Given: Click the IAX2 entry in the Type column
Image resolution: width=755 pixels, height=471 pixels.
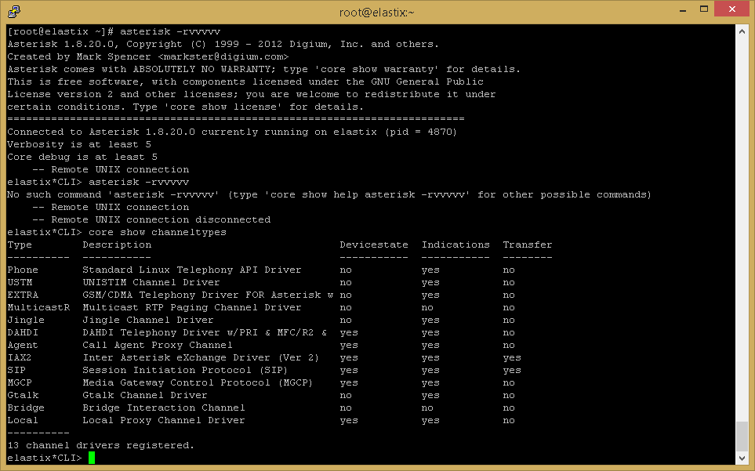Looking at the screenshot, I should click(x=20, y=357).
